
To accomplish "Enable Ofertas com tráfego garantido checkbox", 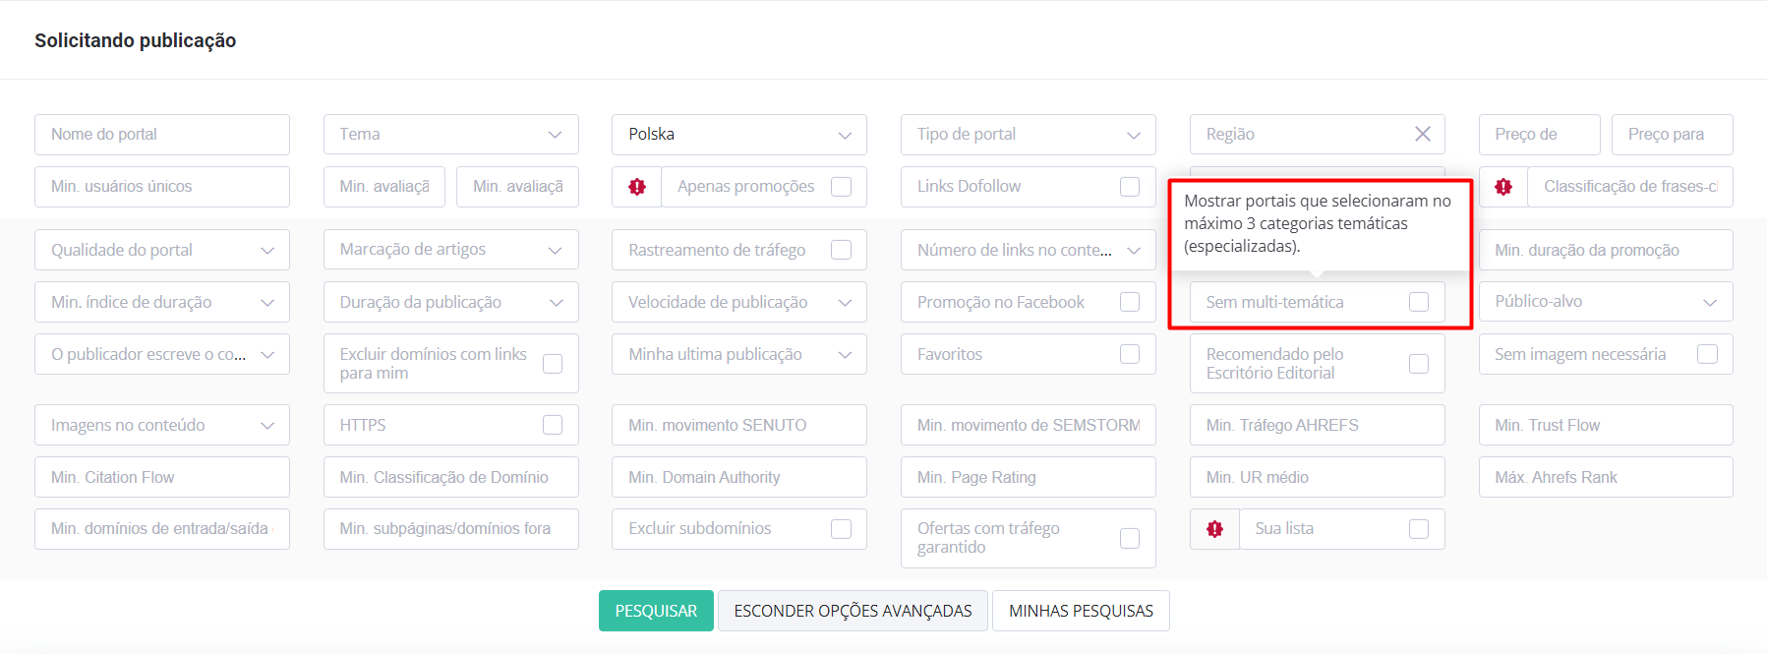I will 1130,538.
